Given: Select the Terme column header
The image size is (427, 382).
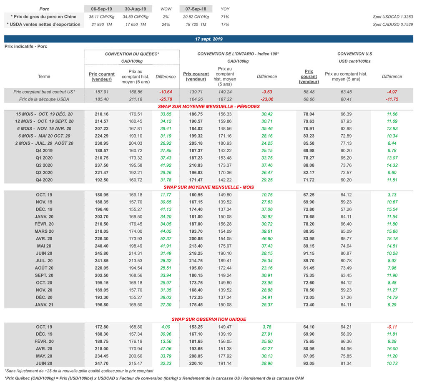Looking at the screenshot, I should click(x=44, y=77).
